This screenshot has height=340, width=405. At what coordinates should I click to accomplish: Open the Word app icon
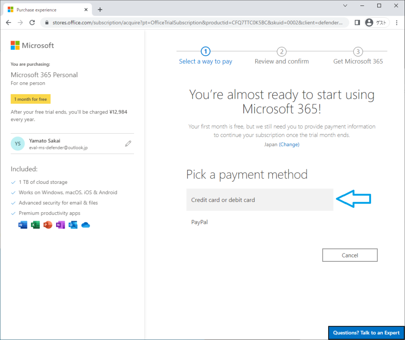(23, 224)
